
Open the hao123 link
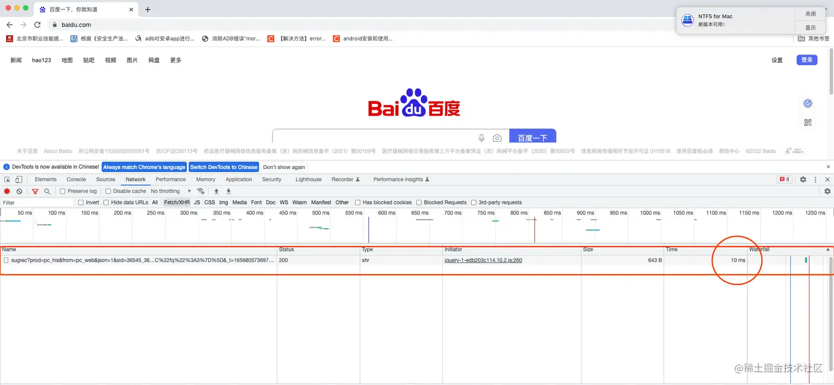pyautogui.click(x=41, y=60)
